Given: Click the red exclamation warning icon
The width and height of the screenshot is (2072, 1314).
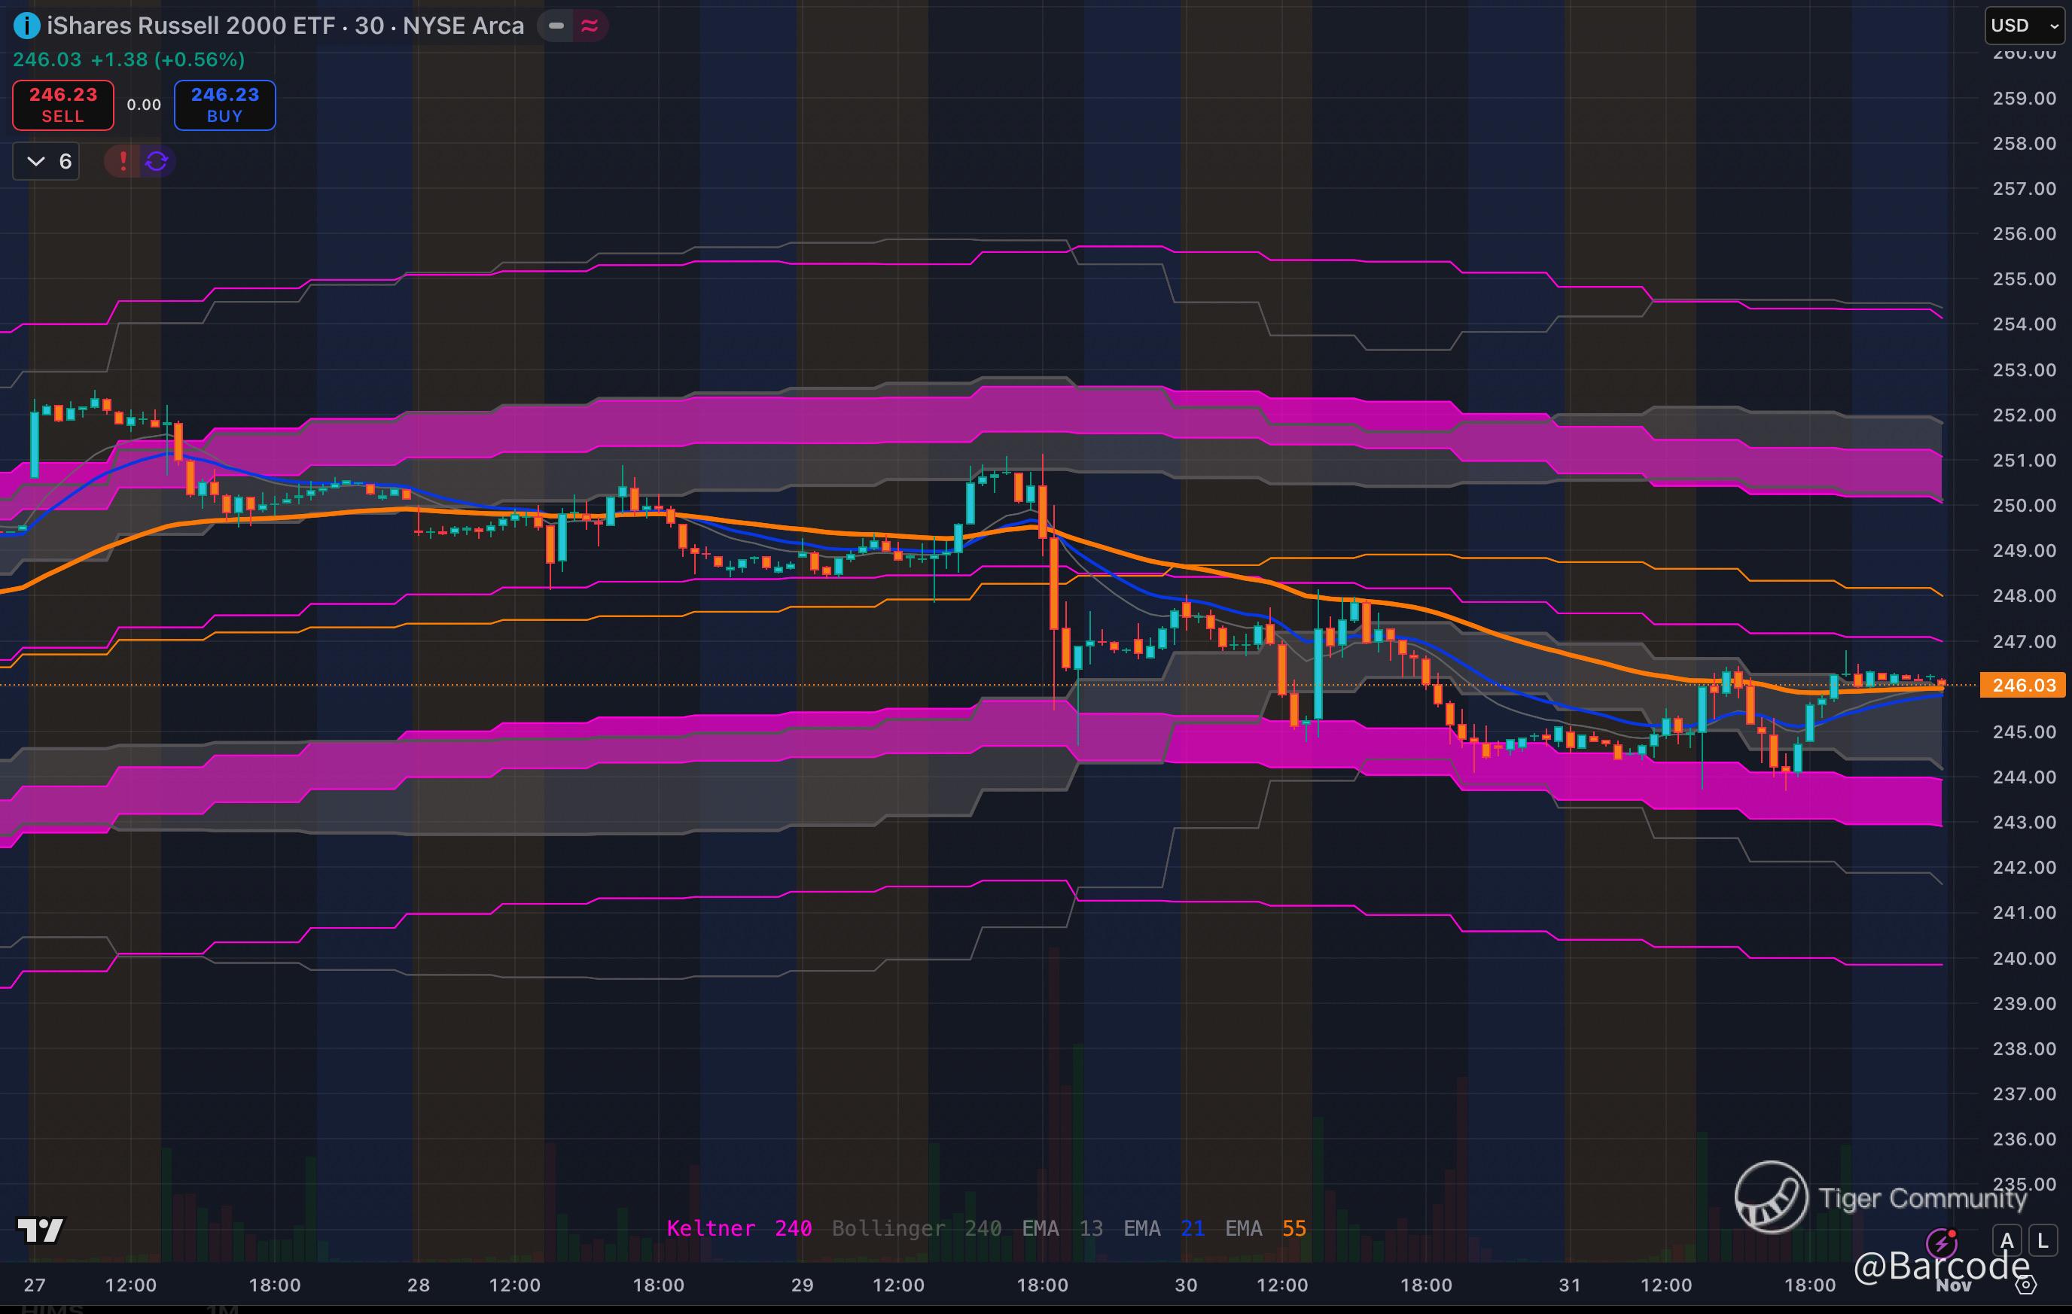Looking at the screenshot, I should click(123, 161).
